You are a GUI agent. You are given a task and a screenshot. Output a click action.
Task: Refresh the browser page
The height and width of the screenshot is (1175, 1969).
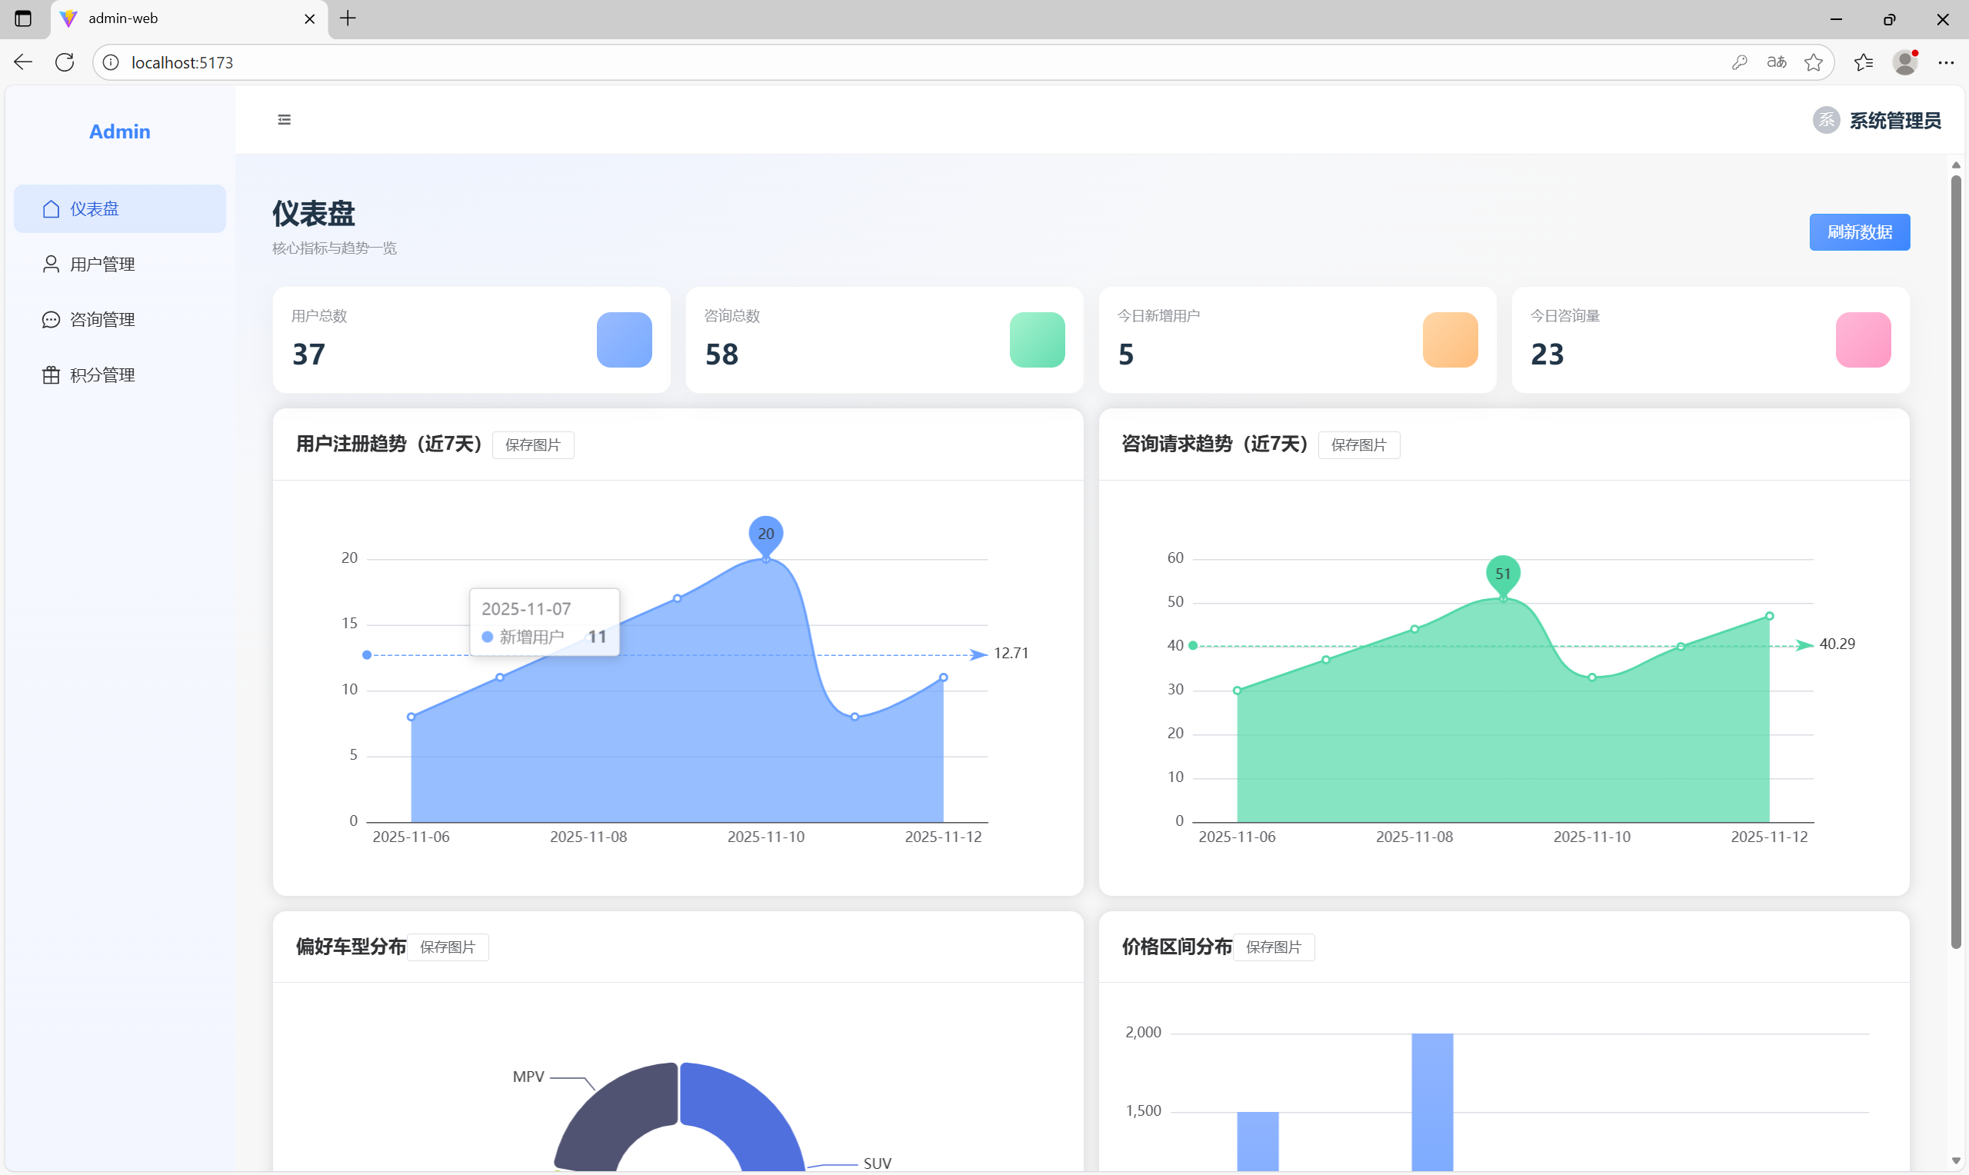(65, 62)
